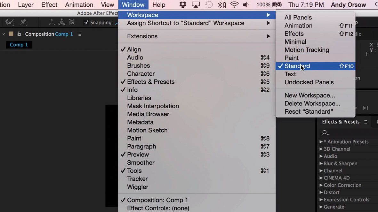The height and width of the screenshot is (212, 378).
Task: Switch to View Axis mode
Action: pyautogui.click(x=71, y=22)
